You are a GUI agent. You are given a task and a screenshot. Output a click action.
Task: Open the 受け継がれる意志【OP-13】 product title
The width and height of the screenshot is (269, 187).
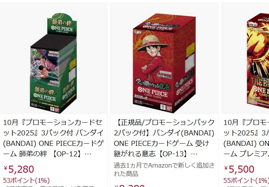pos(164,138)
